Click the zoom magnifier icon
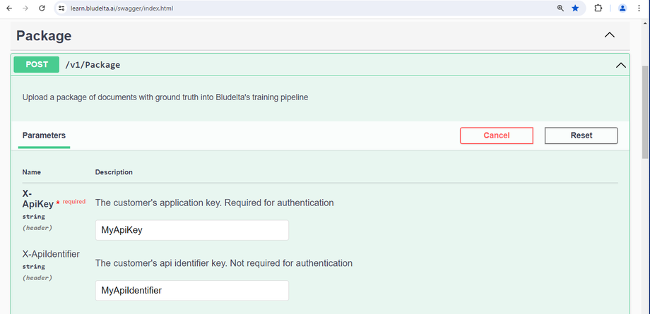The width and height of the screenshot is (650, 314). (560, 8)
